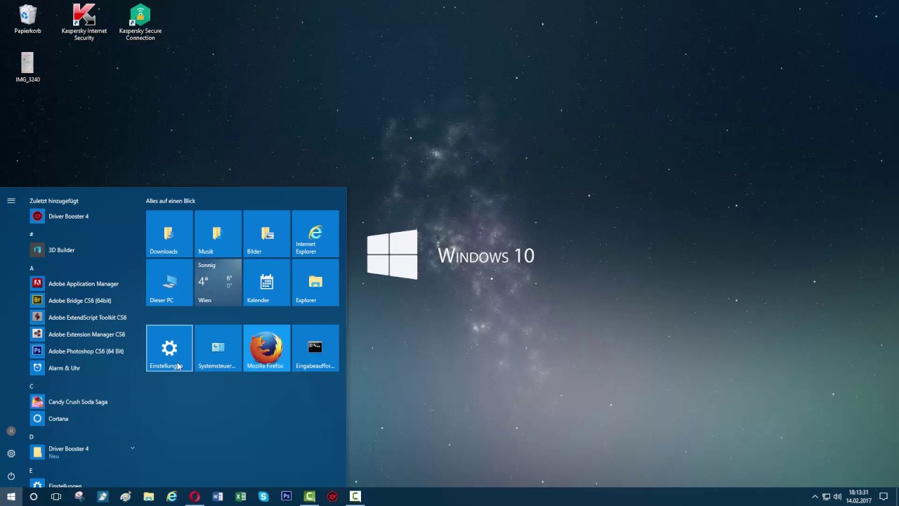Image resolution: width=899 pixels, height=506 pixels.
Task: Open the Paint palette taskbar icon
Action: [x=126, y=497]
